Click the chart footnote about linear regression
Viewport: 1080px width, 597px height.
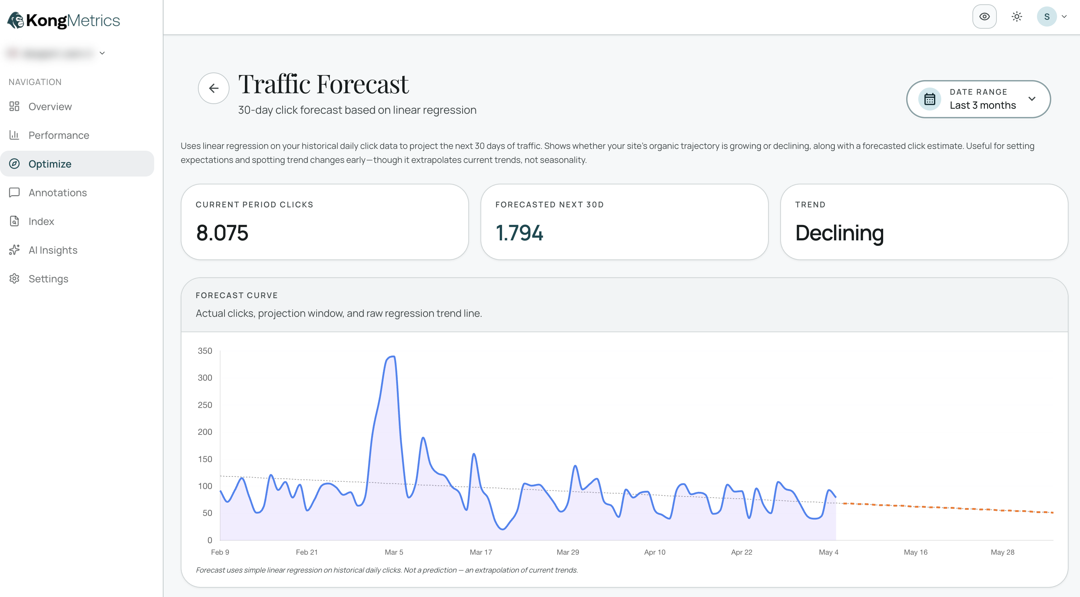pos(387,570)
